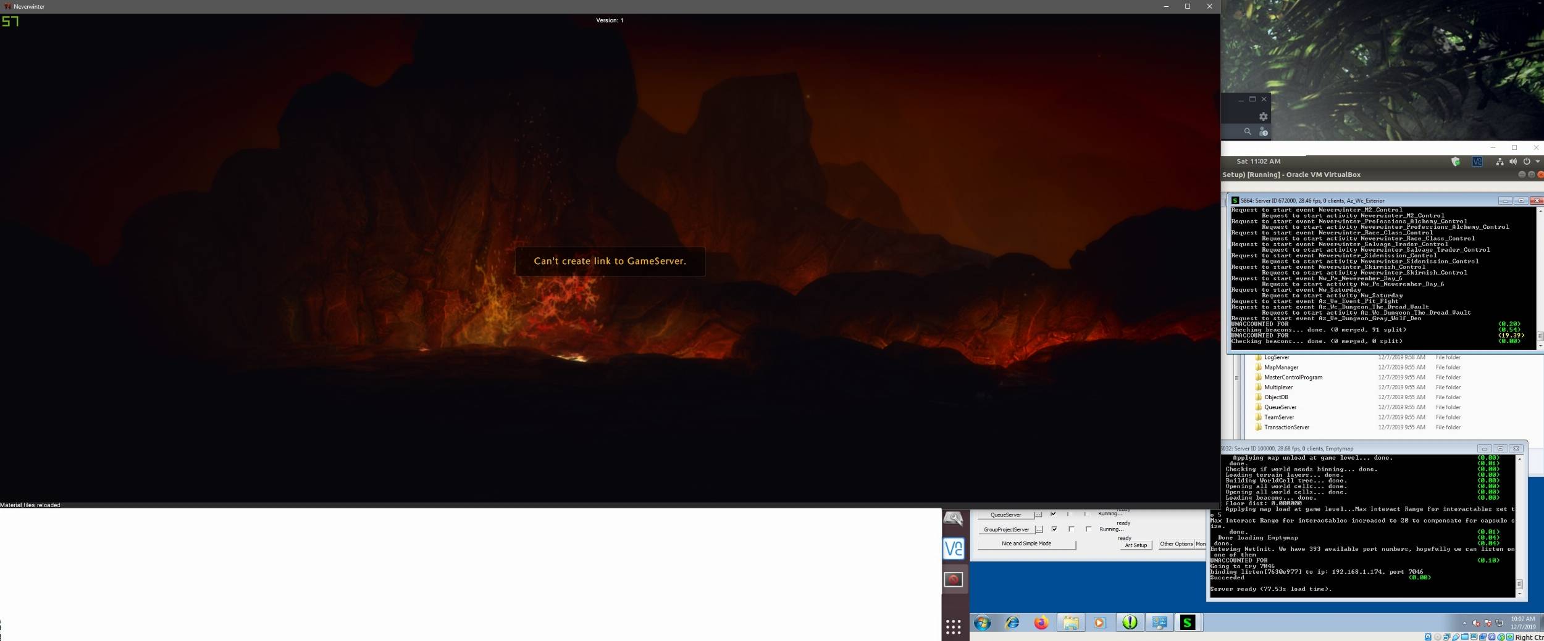This screenshot has width=1544, height=641.
Task: Show hidden icons in Windows tray
Action: pyautogui.click(x=1464, y=623)
